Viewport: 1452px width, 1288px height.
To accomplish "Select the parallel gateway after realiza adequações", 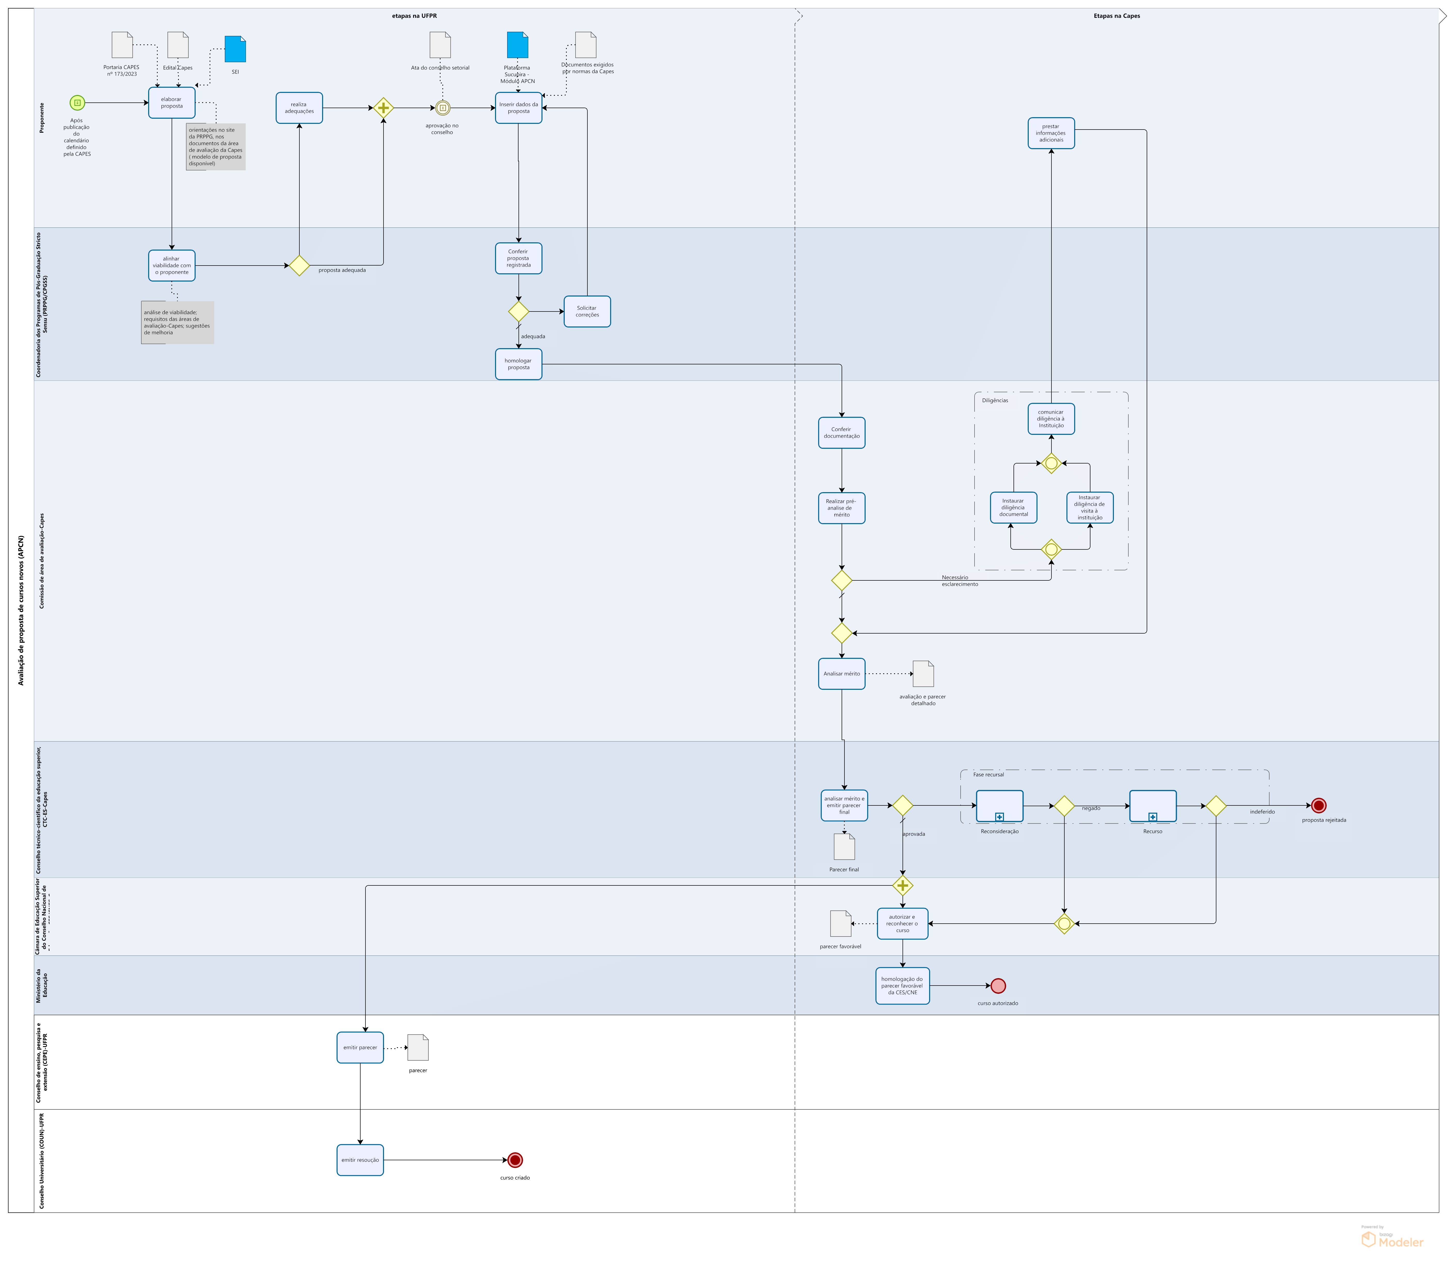I will 384,108.
